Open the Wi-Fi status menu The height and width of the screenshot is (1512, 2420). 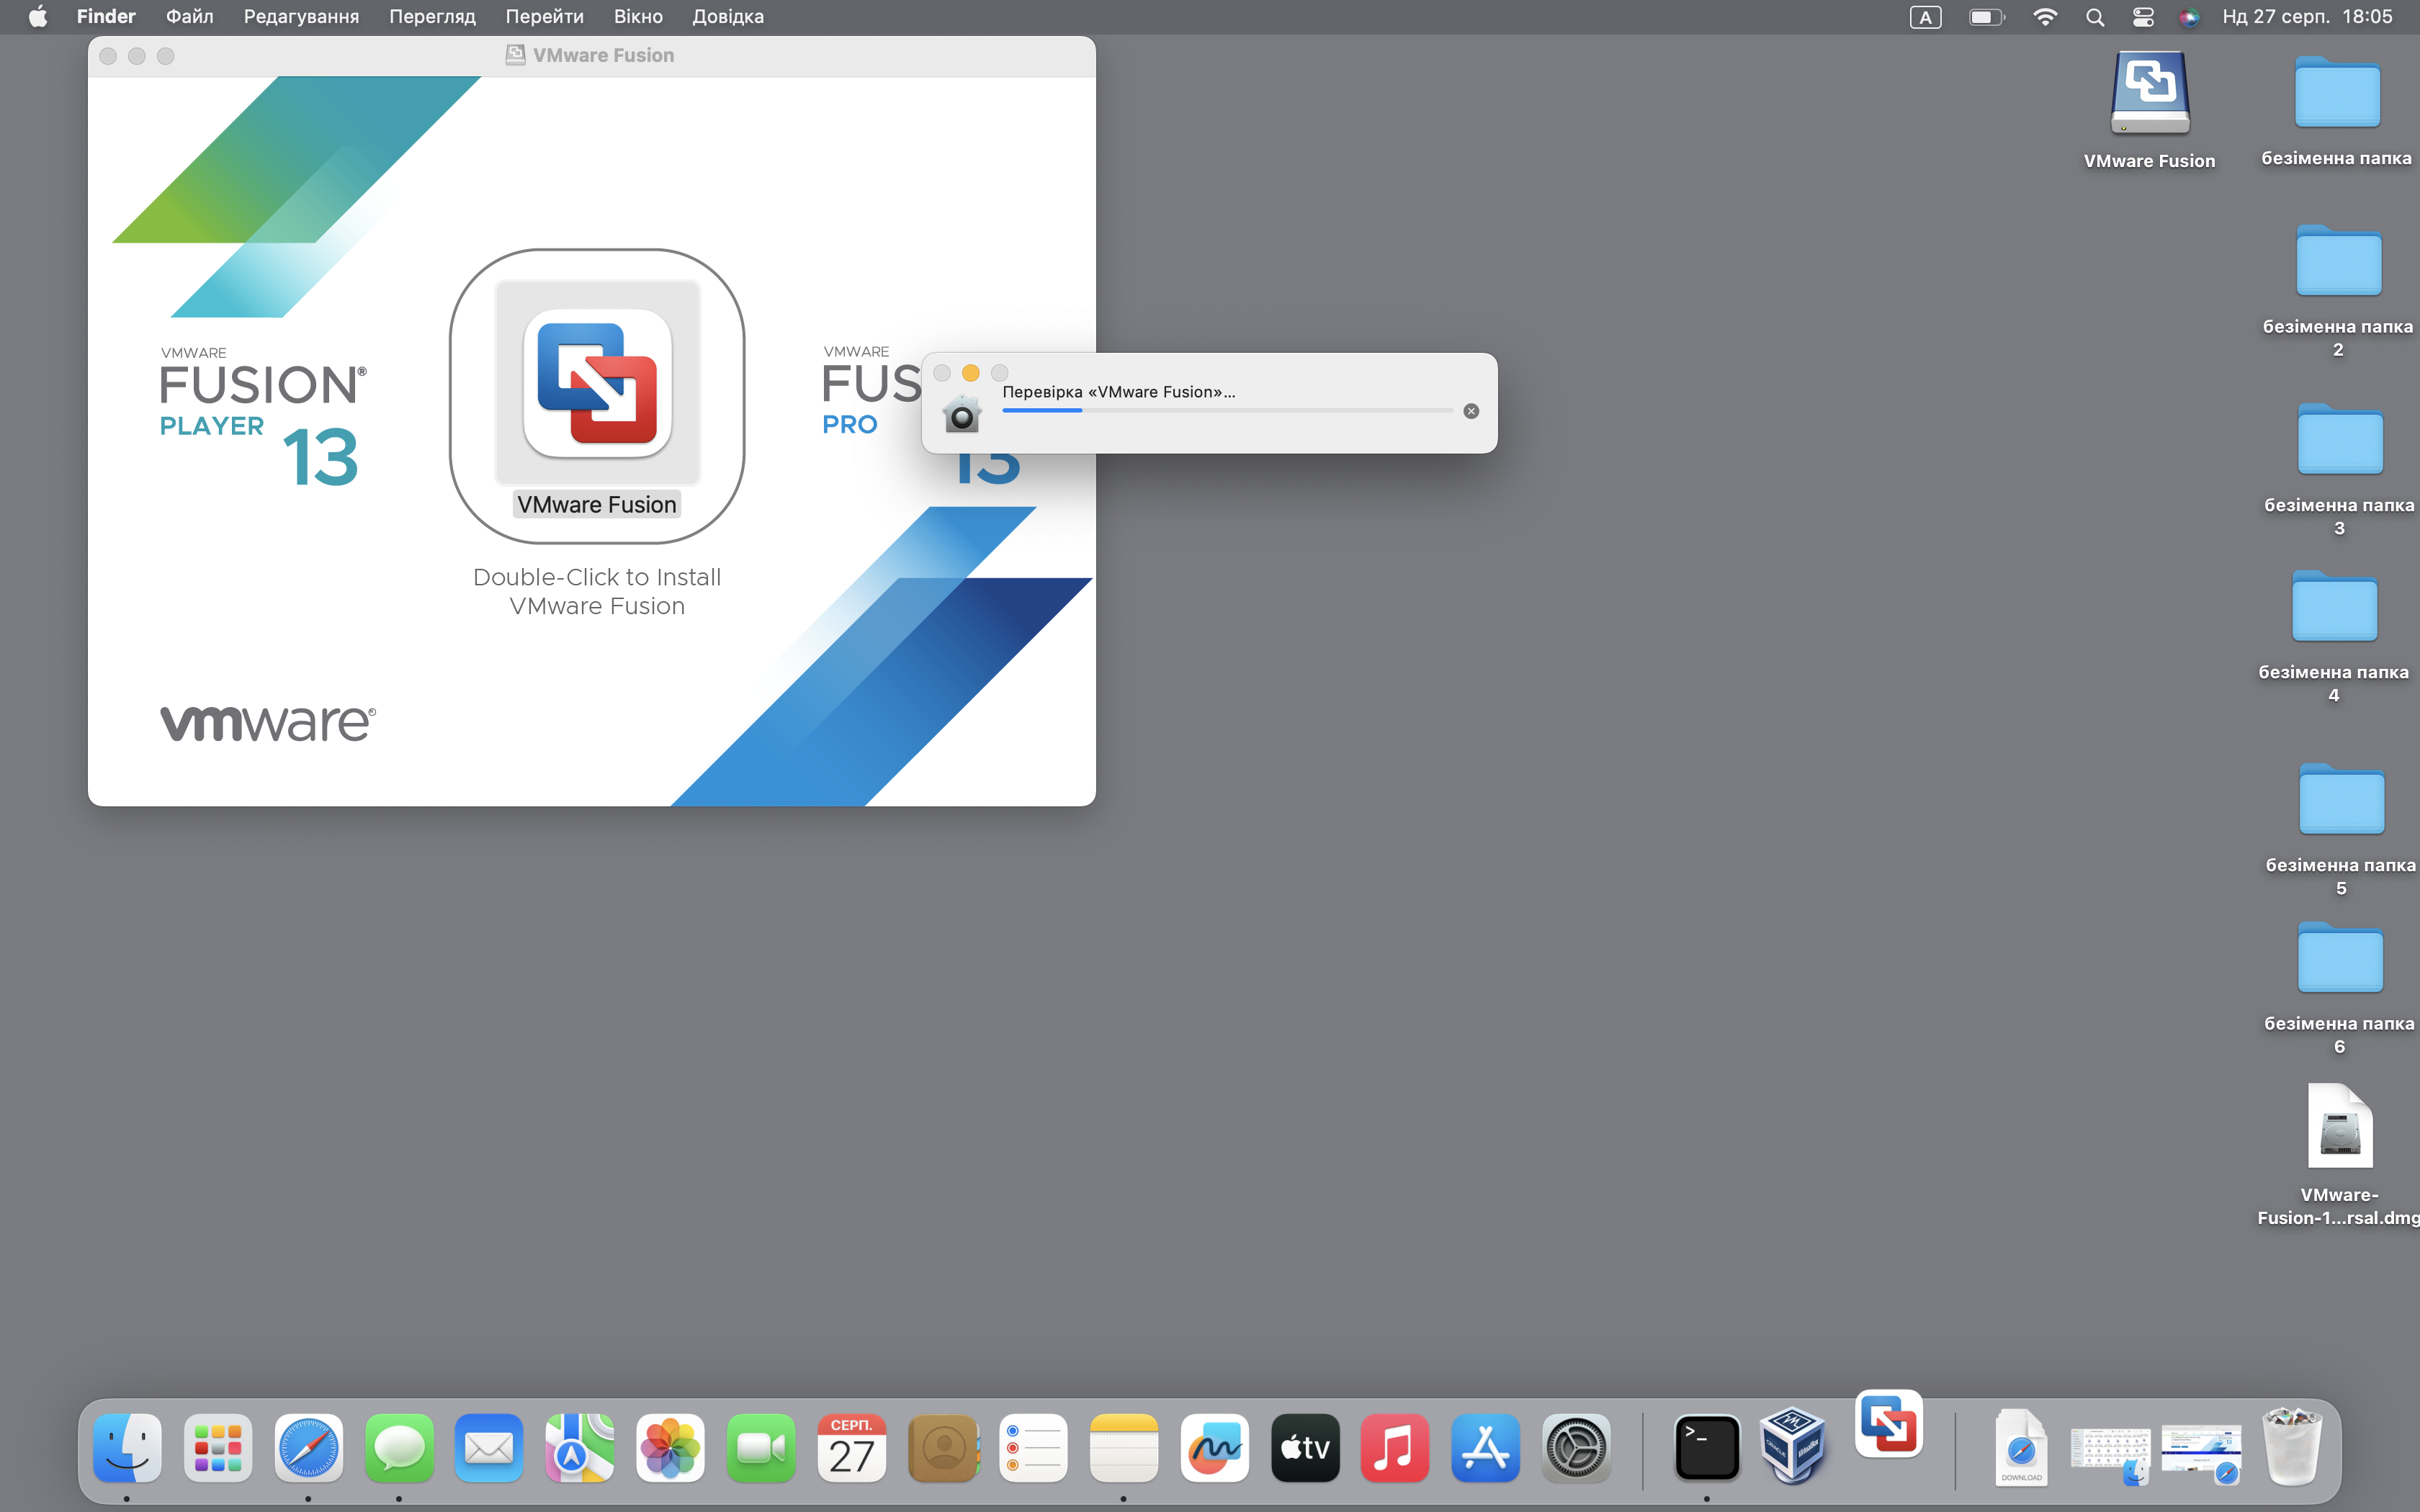(x=2045, y=16)
